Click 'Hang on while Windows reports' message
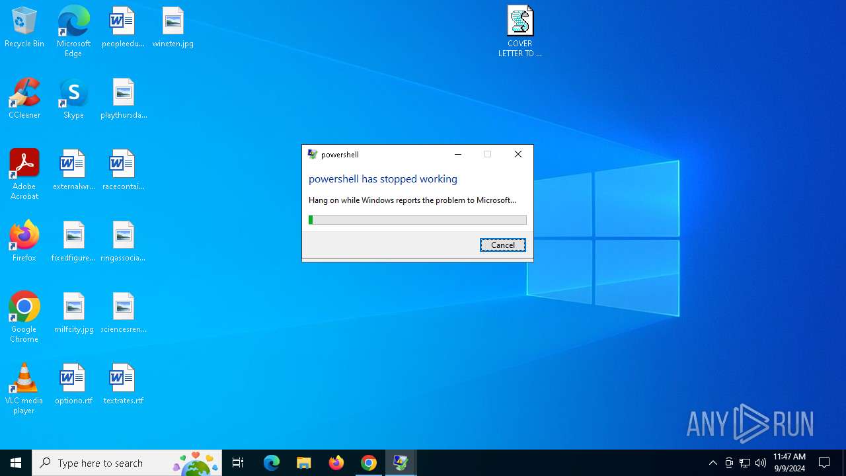Screen dimensions: 846x476 point(412,200)
